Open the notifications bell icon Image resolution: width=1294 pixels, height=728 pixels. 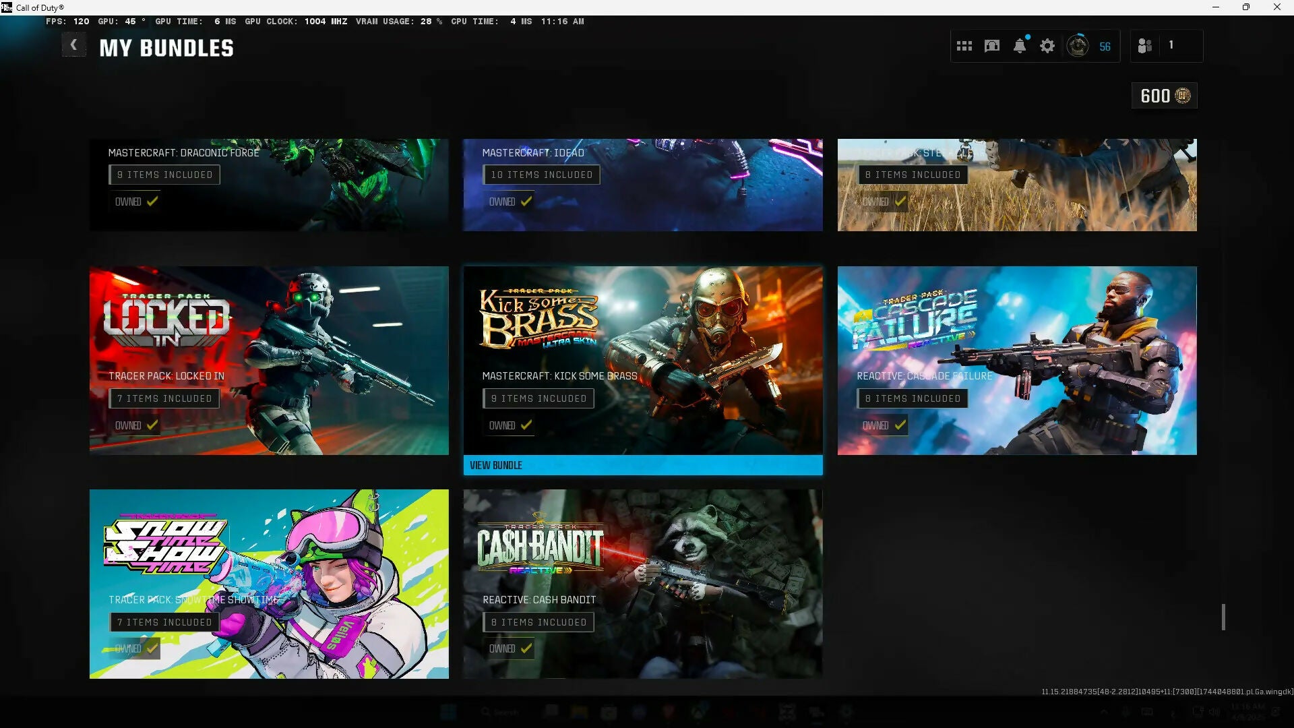[x=1020, y=46]
